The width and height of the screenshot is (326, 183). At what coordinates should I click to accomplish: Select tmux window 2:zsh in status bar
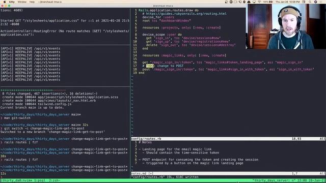tap(54, 180)
